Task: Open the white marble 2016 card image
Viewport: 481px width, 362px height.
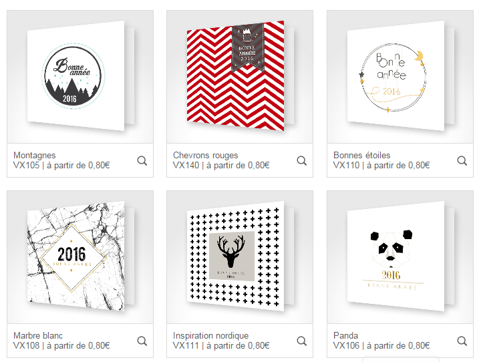Action: [80, 257]
